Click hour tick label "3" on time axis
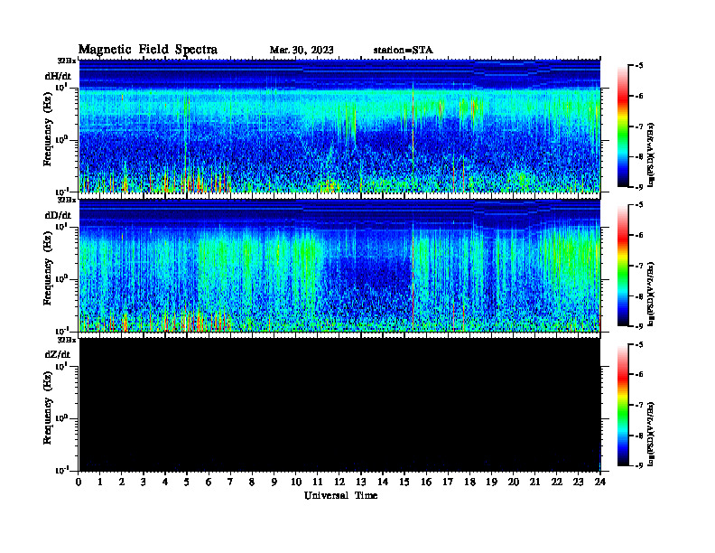 [144, 482]
